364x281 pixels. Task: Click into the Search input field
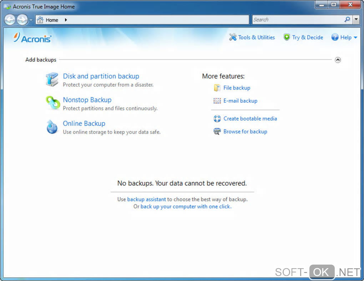298,20
